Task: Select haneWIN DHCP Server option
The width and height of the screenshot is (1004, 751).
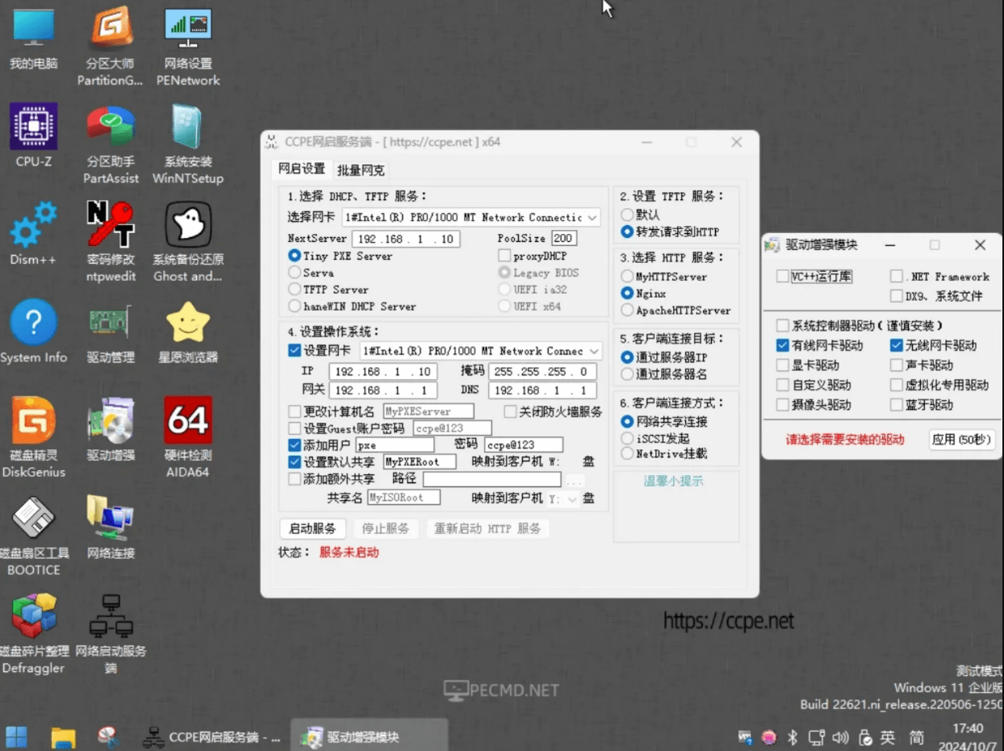Action: pos(353,307)
